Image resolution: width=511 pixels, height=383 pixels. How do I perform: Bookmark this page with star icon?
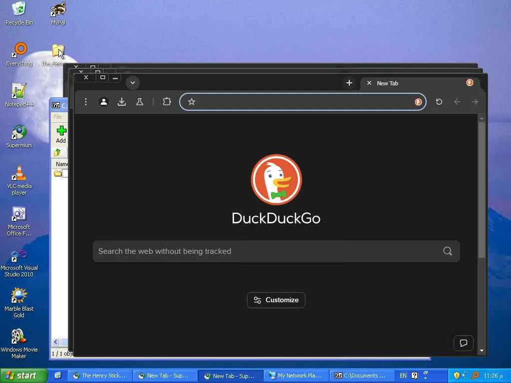pyautogui.click(x=192, y=102)
